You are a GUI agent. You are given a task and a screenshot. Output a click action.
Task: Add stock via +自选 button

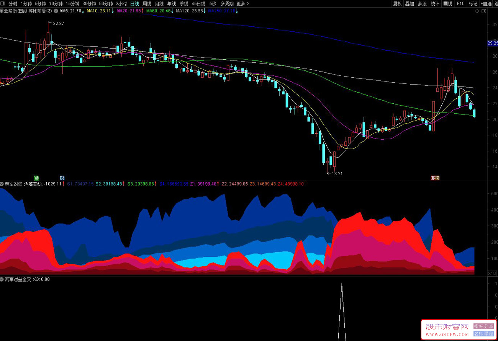point(486,3)
